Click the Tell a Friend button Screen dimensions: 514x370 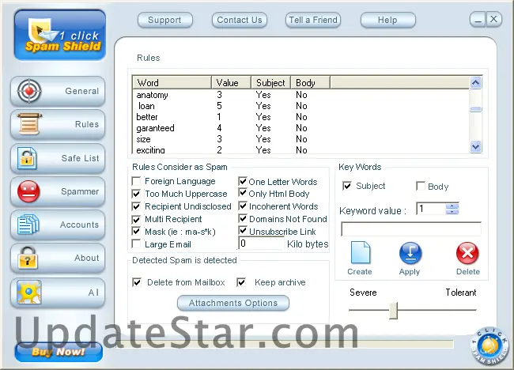tap(313, 20)
